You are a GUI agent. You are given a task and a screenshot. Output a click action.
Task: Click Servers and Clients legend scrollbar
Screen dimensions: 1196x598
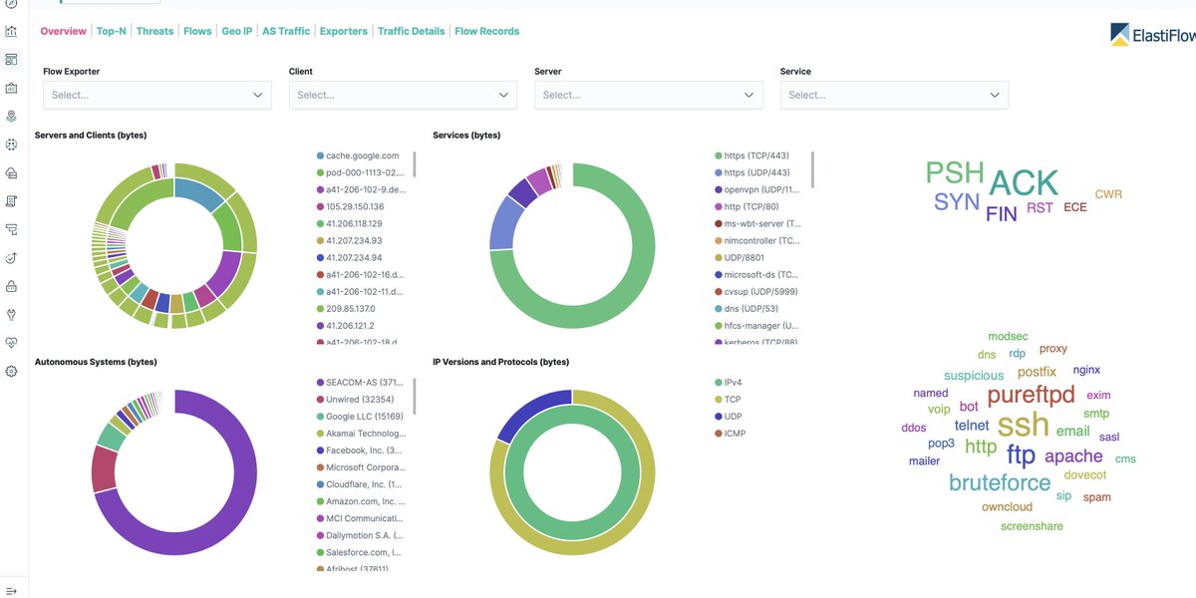pyautogui.click(x=414, y=163)
